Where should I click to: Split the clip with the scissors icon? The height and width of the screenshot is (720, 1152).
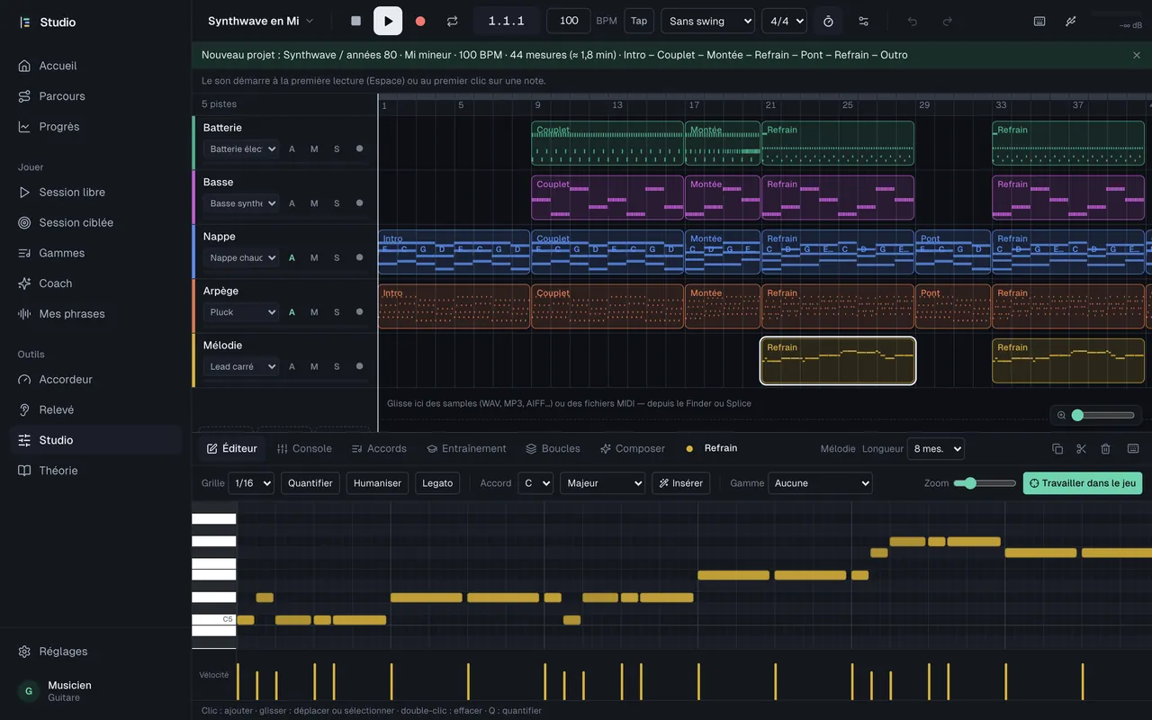point(1082,448)
